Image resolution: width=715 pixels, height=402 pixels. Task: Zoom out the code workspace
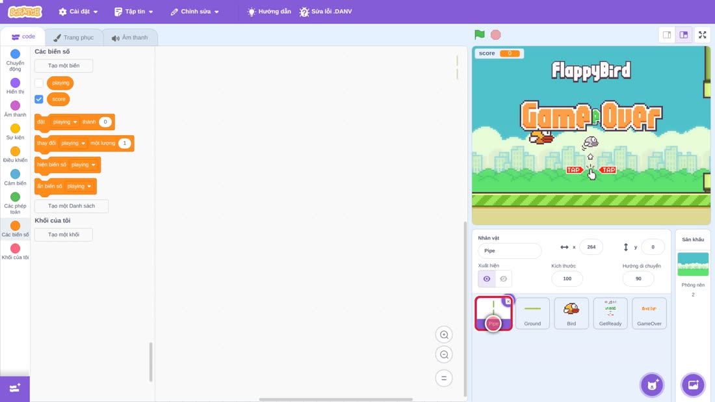coord(444,355)
